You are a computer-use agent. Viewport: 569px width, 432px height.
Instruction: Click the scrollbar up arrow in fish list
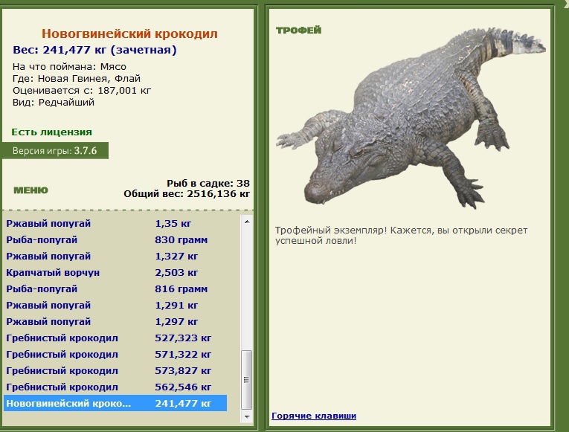pos(247,222)
